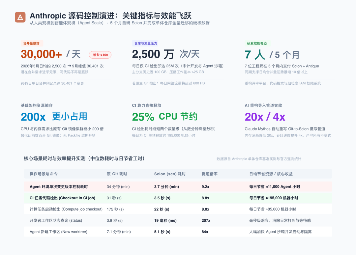This screenshot has width=356, height=255.
Task: Click the '31 秒 (s)' cell
Action: coord(114,198)
